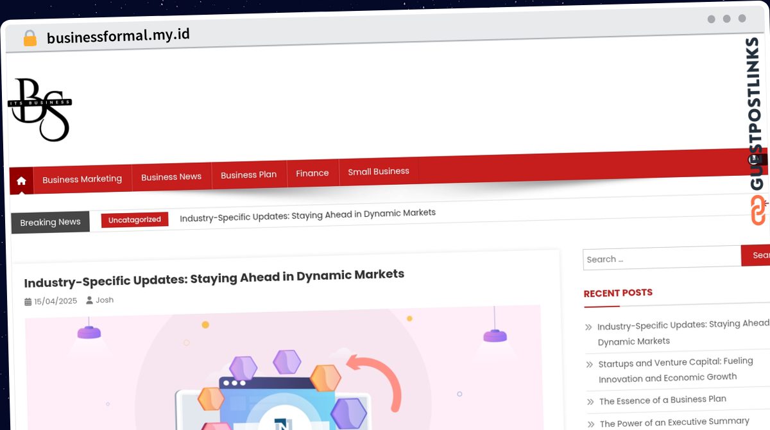Click the Breaking News label
Screen dimensions: 770x430
[x=50, y=222]
